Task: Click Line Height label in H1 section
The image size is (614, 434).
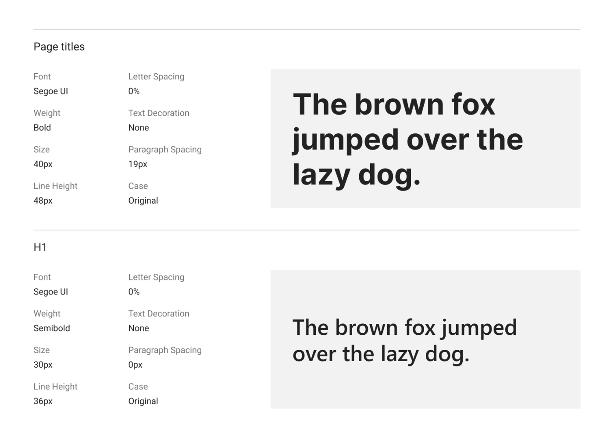Action: coord(55,386)
